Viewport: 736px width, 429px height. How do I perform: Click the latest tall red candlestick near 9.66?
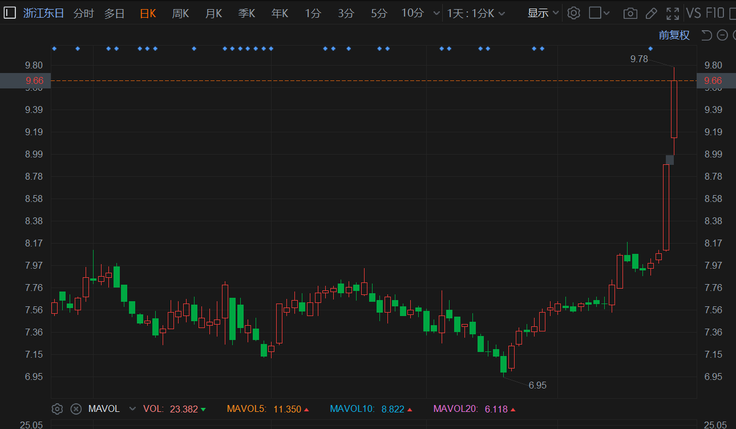point(674,109)
